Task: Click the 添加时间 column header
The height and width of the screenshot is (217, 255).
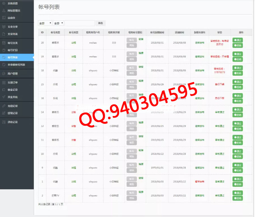Action: tap(179, 32)
